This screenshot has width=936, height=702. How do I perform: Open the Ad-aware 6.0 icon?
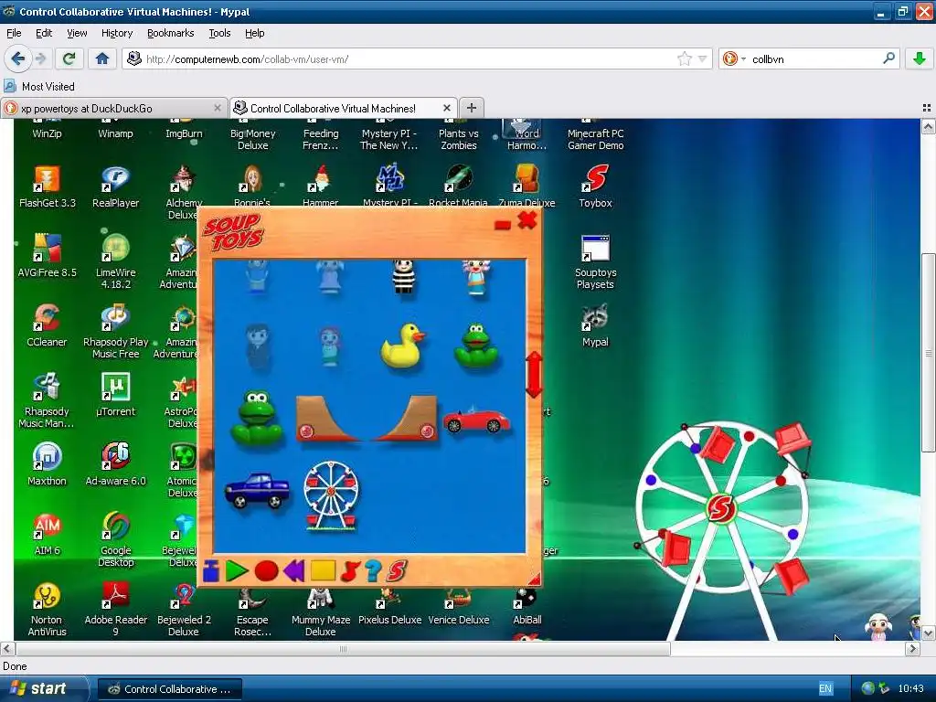tap(115, 464)
